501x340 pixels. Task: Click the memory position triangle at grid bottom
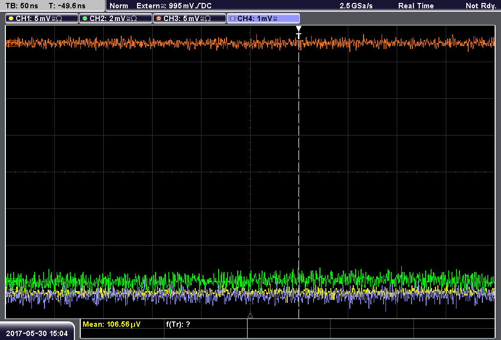250,316
